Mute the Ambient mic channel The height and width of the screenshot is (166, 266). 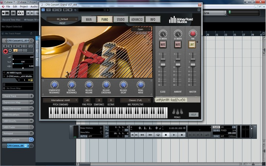click(178, 45)
